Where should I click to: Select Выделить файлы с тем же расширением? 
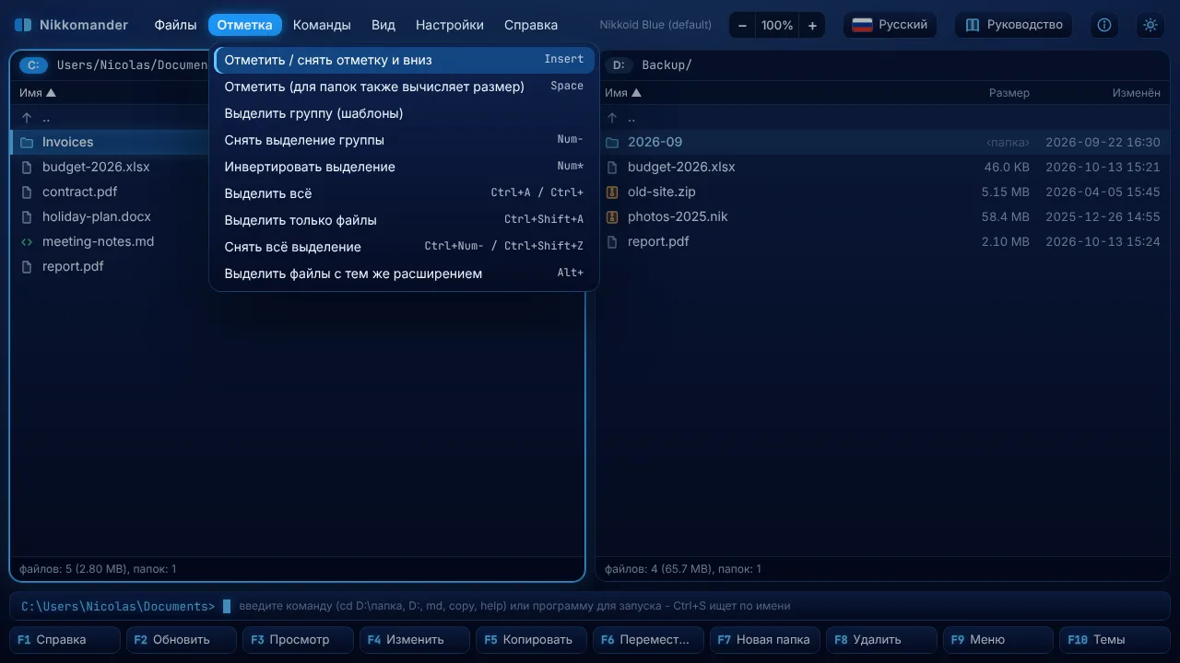pos(404,273)
